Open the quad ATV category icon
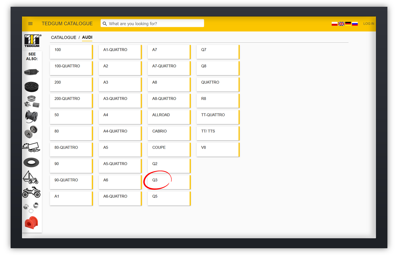This screenshot has height=255, width=398. 31,192
